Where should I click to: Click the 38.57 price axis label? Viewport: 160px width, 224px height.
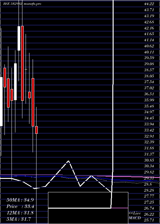click(x=149, y=70)
